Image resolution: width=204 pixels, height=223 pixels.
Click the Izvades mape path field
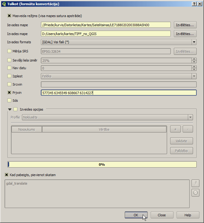pos(106,34)
